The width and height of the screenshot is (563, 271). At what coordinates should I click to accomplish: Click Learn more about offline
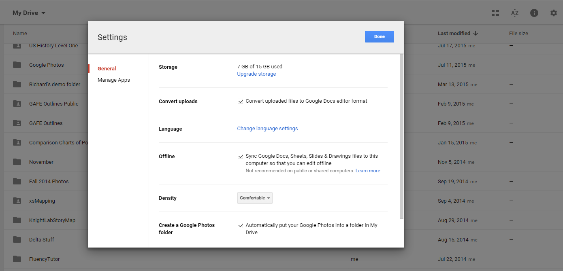point(368,171)
